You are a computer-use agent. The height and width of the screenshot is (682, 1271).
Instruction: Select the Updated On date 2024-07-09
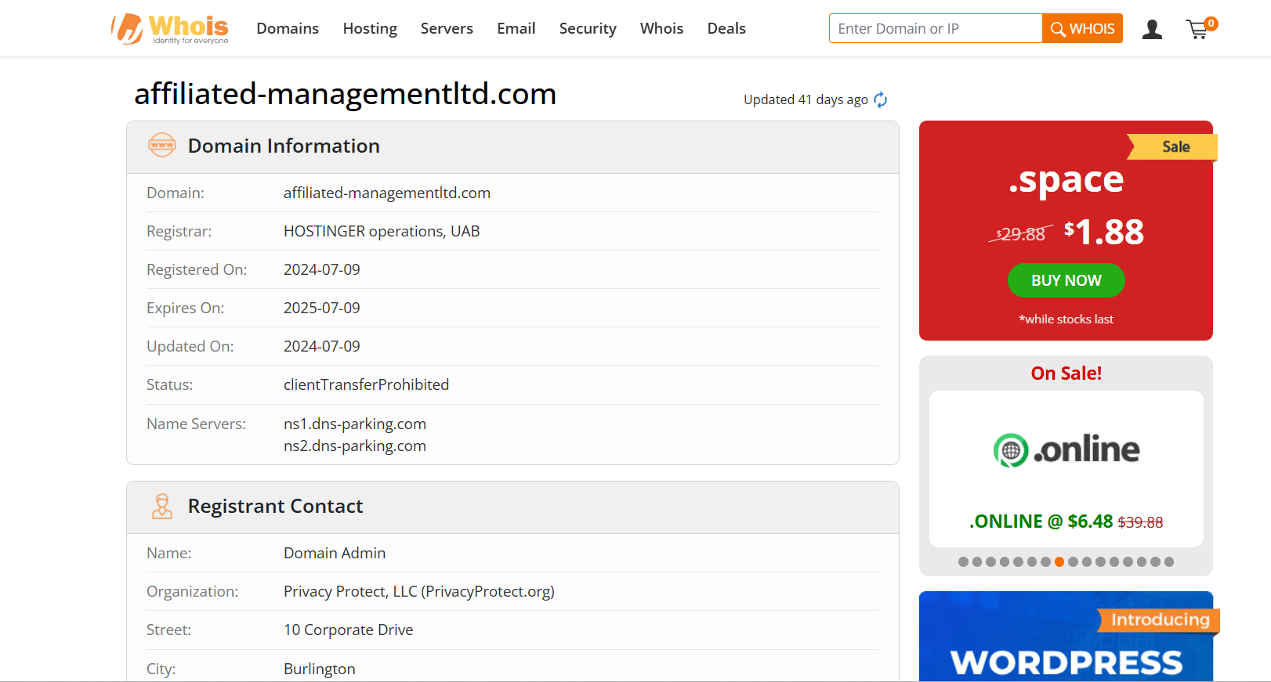pyautogui.click(x=322, y=346)
